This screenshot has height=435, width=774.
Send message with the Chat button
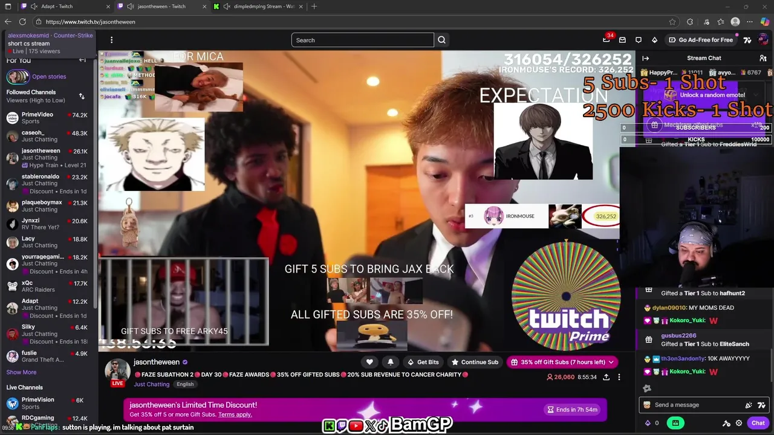pos(758,423)
